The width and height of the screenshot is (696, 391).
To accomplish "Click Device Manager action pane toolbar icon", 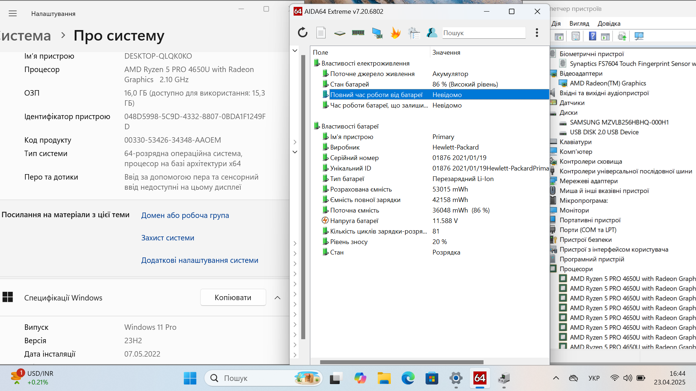I will click(x=605, y=36).
